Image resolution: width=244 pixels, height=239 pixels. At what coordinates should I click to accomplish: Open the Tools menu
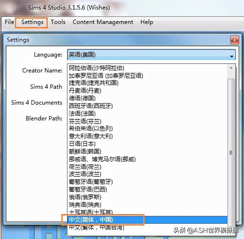[x=58, y=22]
